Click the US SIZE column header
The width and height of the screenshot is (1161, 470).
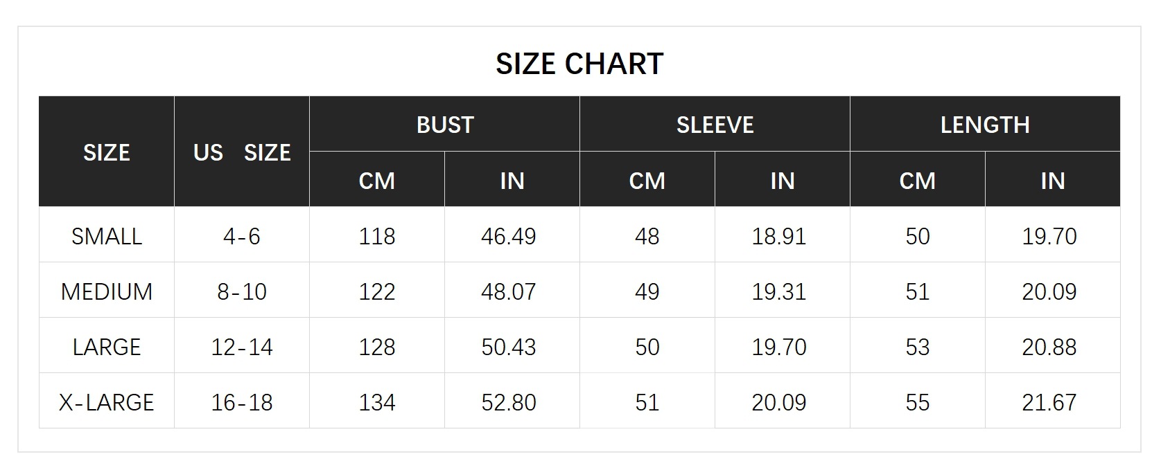click(242, 152)
